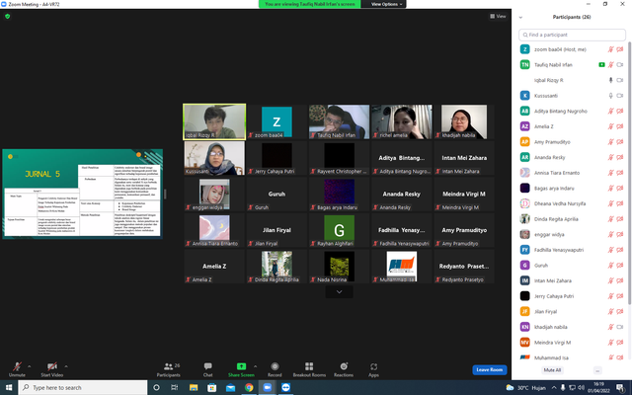
Task: Open the Chat window
Action: point(208,369)
